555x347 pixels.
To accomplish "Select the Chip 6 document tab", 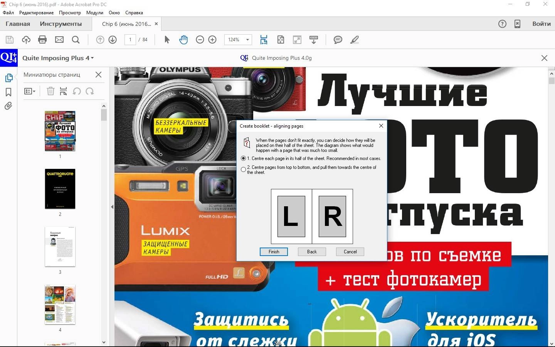I will (x=126, y=24).
